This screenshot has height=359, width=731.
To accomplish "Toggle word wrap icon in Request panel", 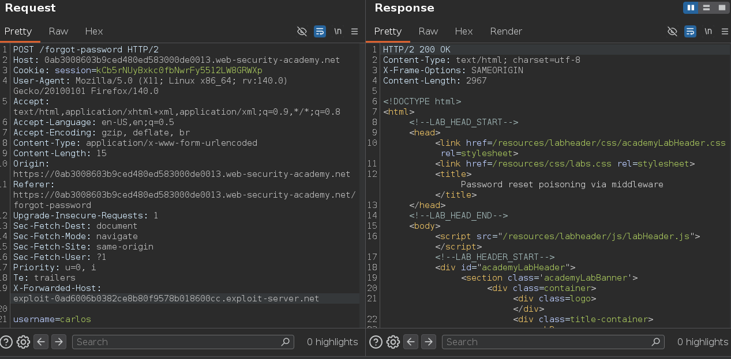I will (320, 31).
